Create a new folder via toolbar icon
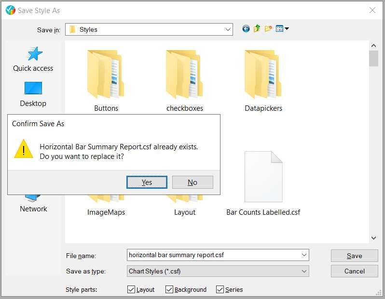Viewport: 385px width, 299px height. pos(268,29)
